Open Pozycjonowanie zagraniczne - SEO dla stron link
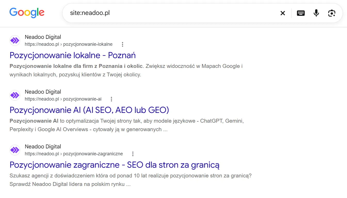The width and height of the screenshot is (347, 198). pos(115,165)
